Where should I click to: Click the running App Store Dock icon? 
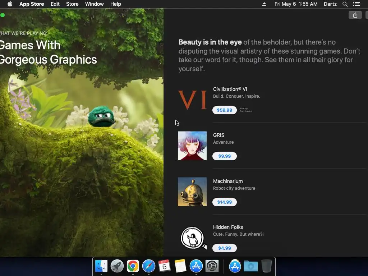pyautogui.click(x=196, y=266)
